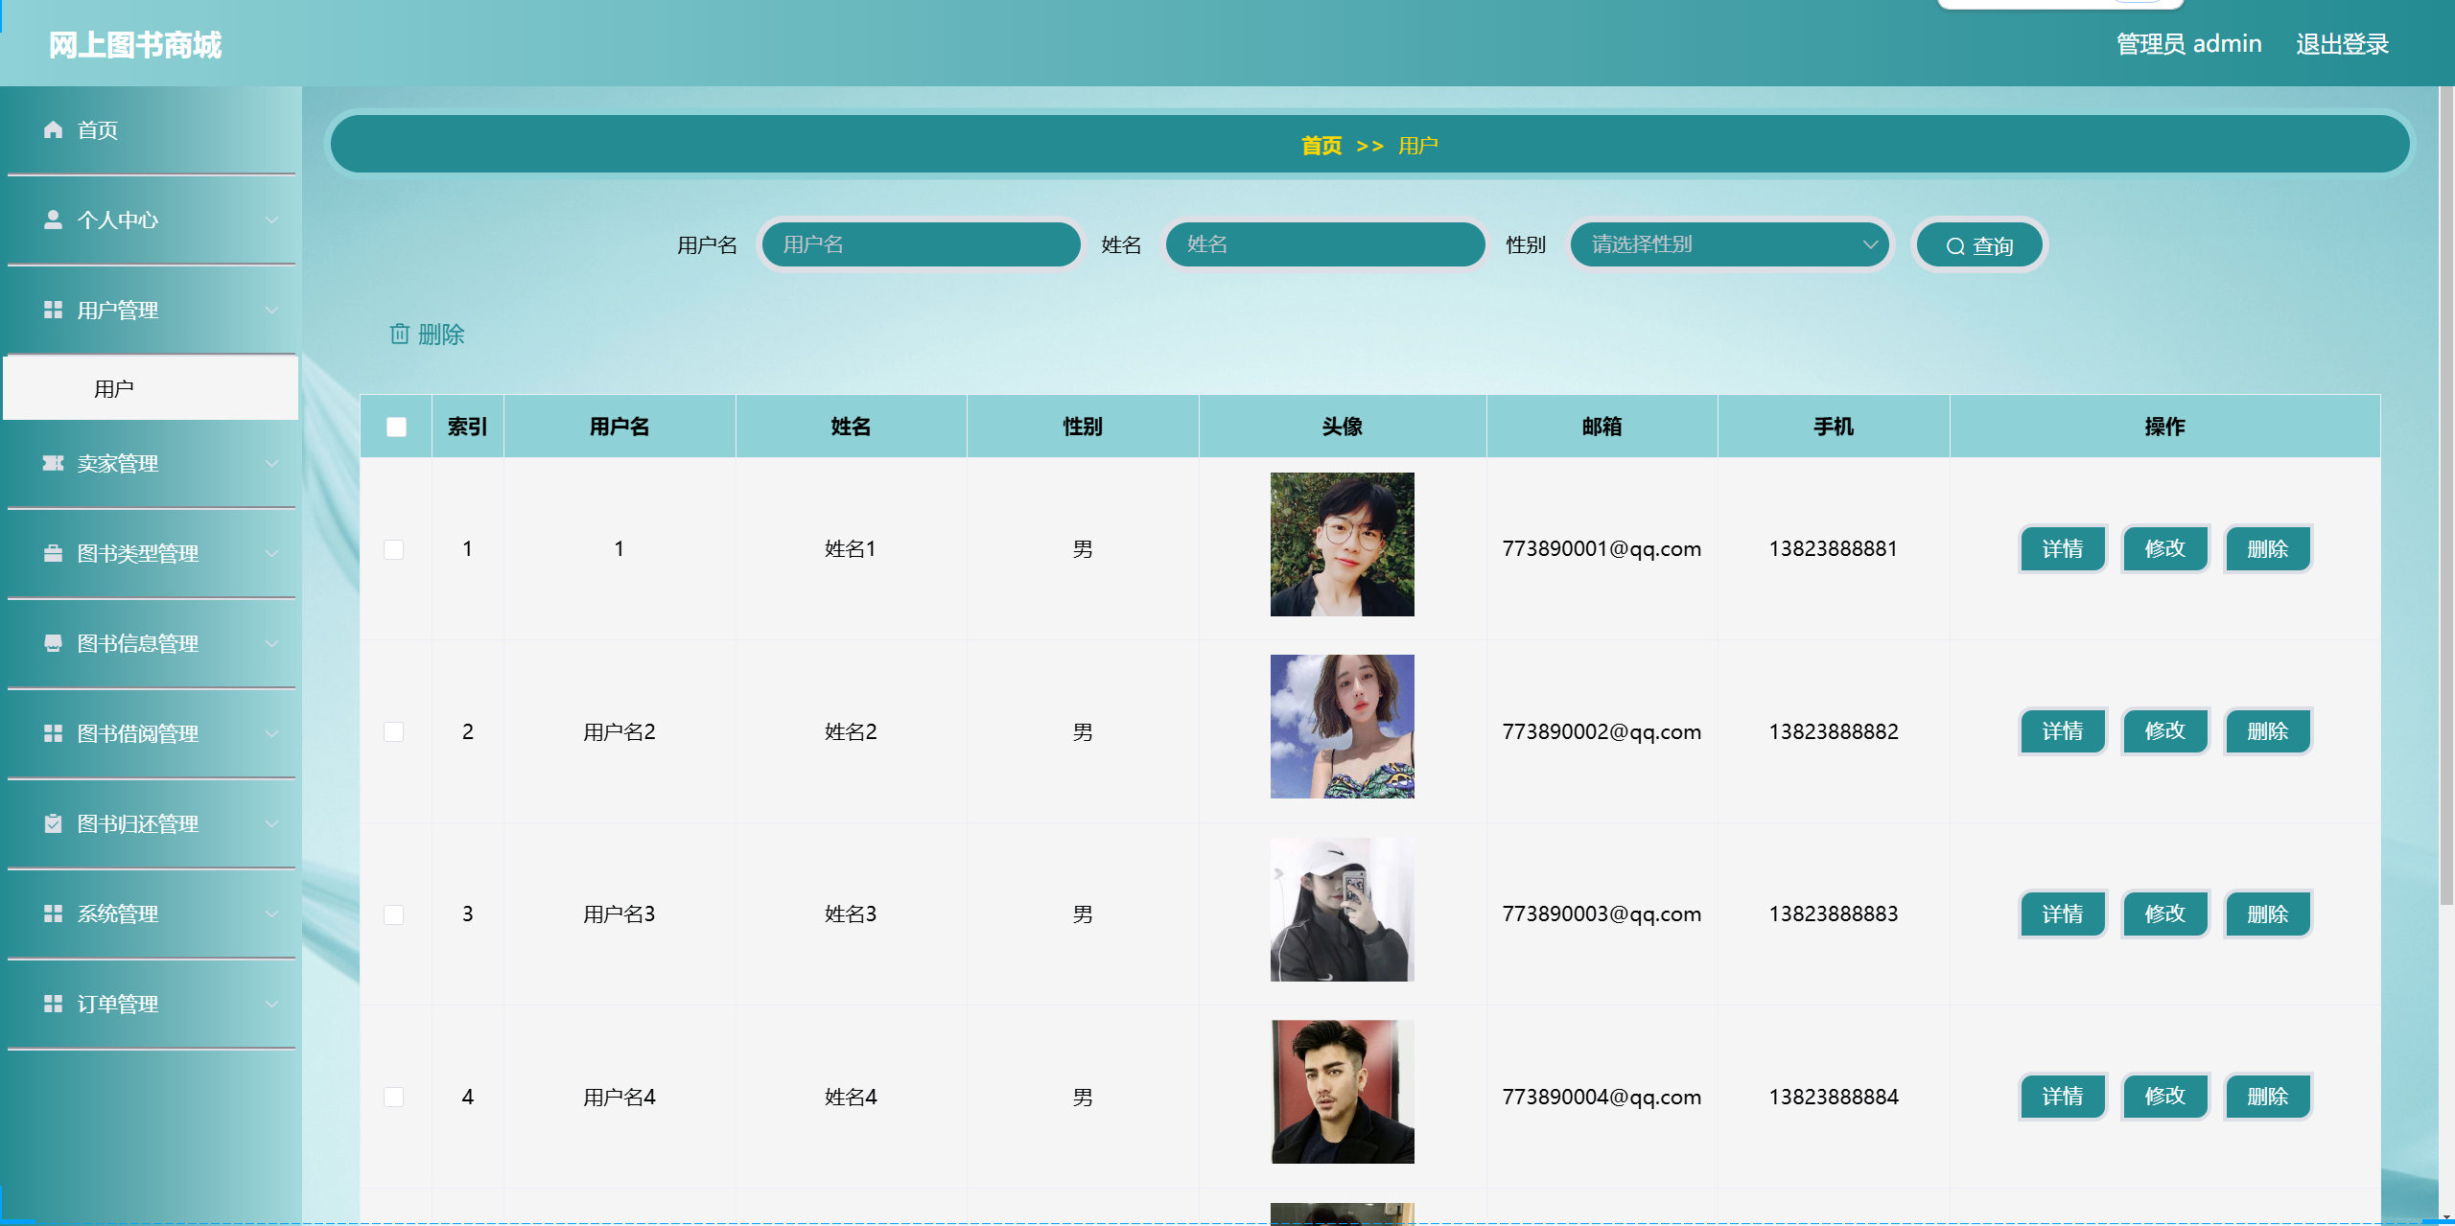
Task: Click 删除 for 用户名4 row
Action: pos(2268,1097)
